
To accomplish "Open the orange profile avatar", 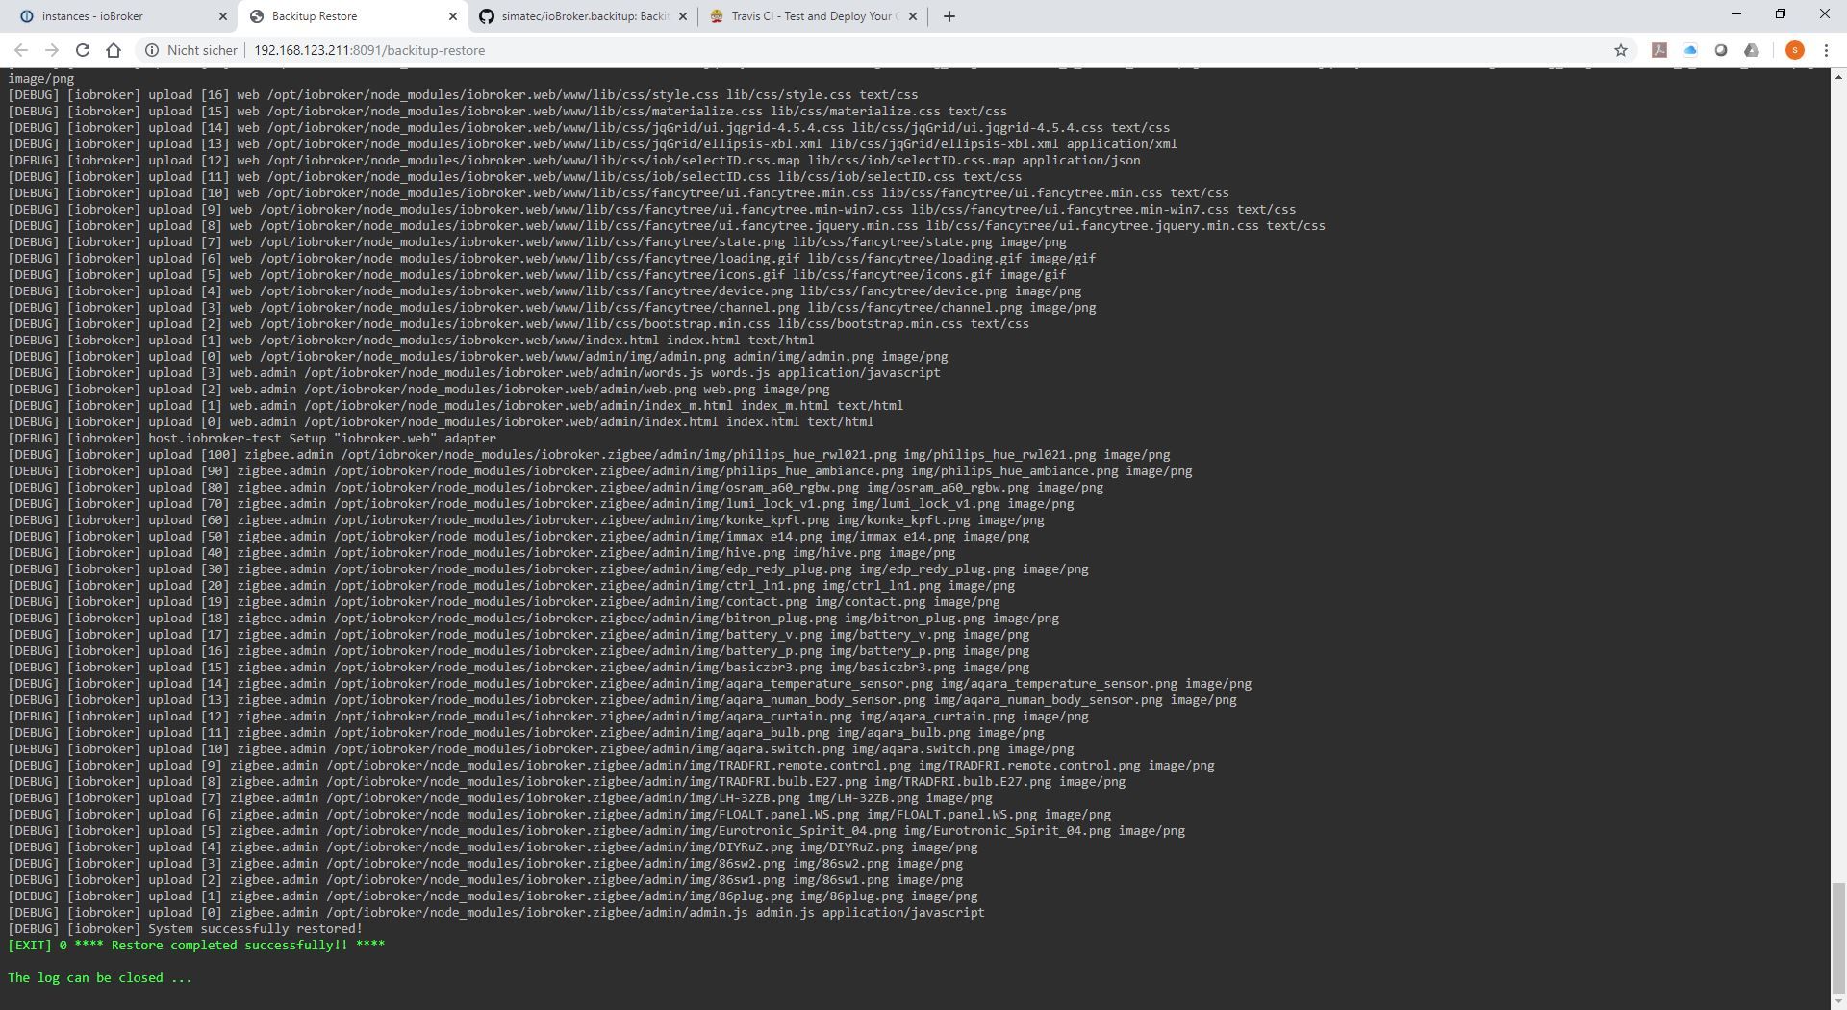I will point(1794,50).
